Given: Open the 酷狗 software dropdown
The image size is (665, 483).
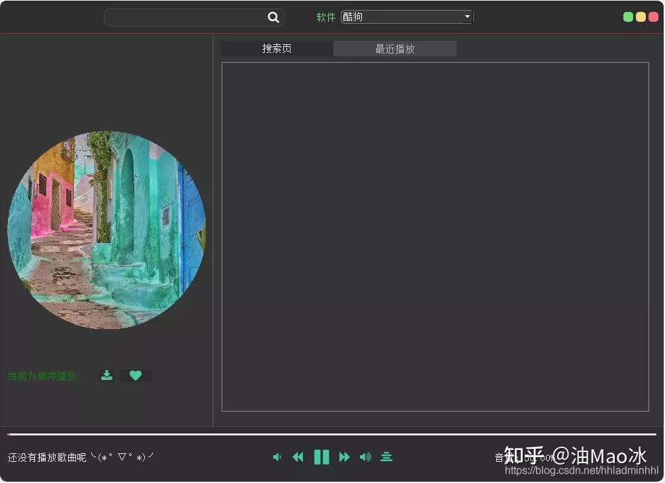Looking at the screenshot, I should tap(406, 17).
